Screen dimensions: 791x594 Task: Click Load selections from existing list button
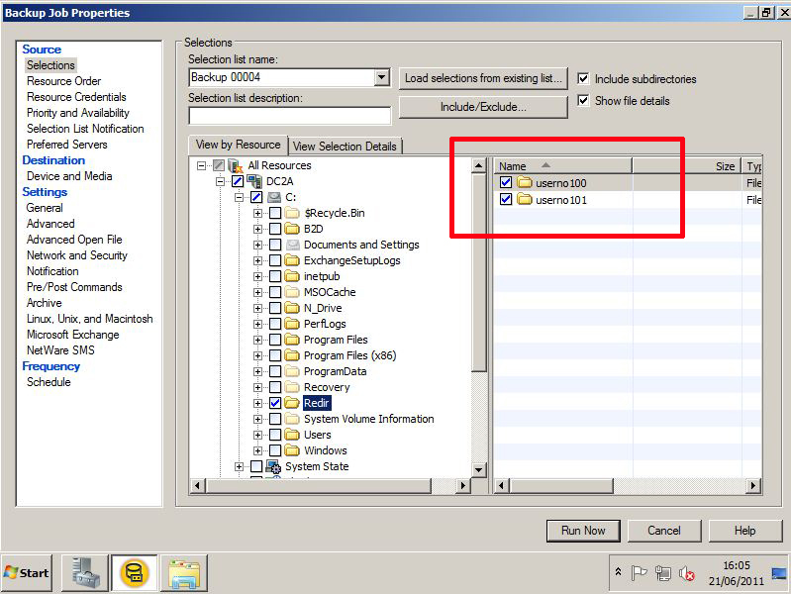pyautogui.click(x=483, y=78)
